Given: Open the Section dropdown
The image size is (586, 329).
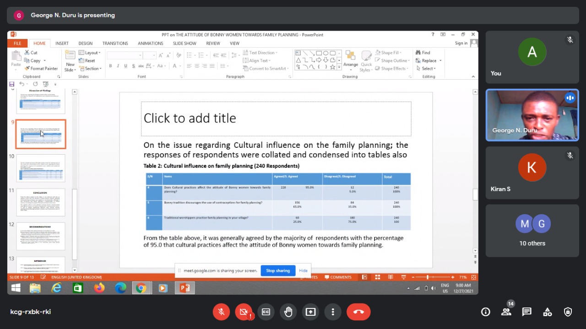Looking at the screenshot, I should [90, 69].
